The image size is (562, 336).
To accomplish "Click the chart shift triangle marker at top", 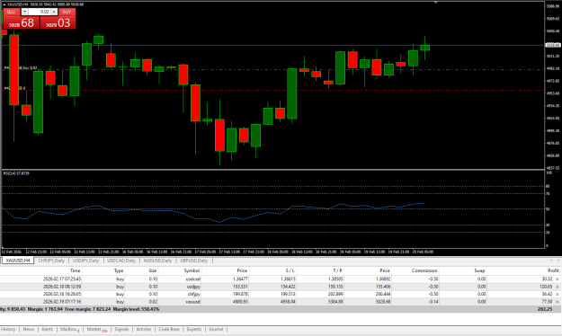I will coord(435,3).
